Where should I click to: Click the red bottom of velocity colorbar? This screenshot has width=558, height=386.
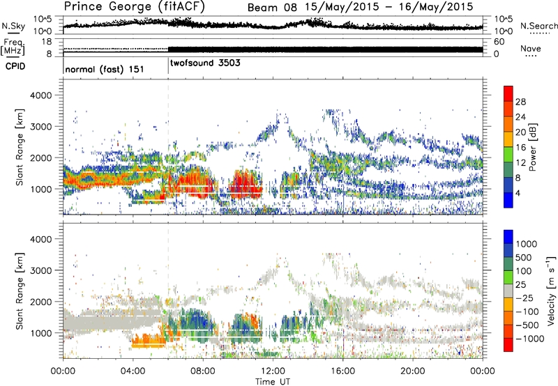pos(508,345)
